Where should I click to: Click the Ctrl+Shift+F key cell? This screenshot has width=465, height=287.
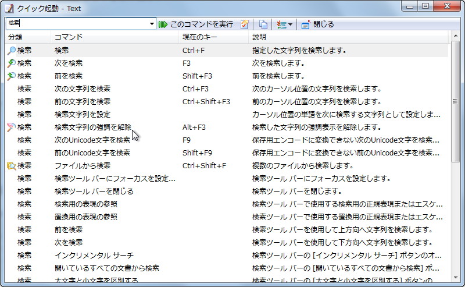[204, 165]
